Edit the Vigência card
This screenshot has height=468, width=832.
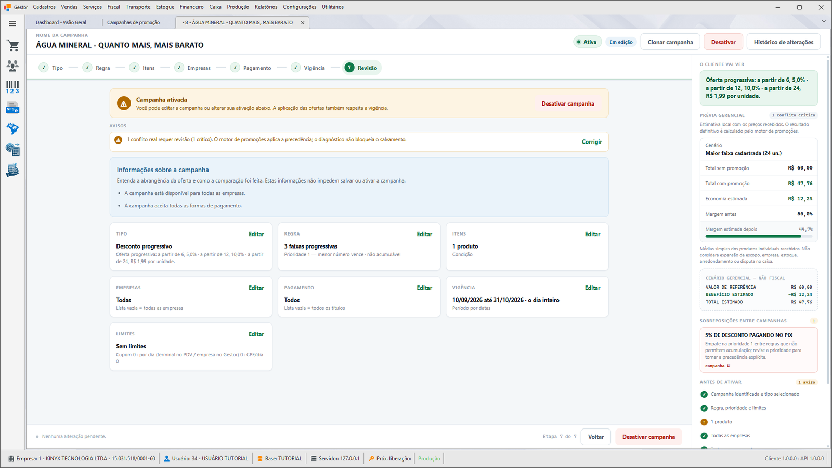click(x=592, y=288)
